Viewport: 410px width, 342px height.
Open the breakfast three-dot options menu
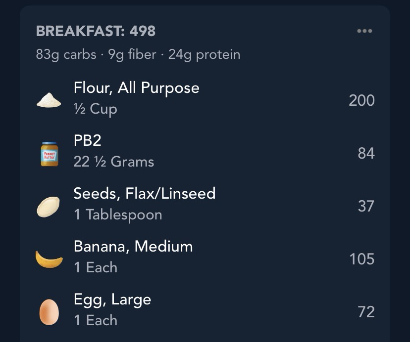point(364,31)
